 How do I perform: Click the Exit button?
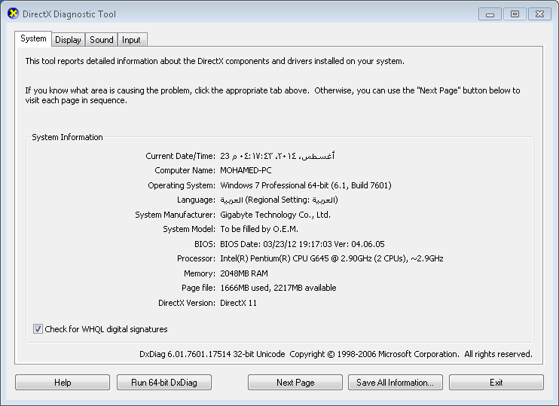[496, 383]
